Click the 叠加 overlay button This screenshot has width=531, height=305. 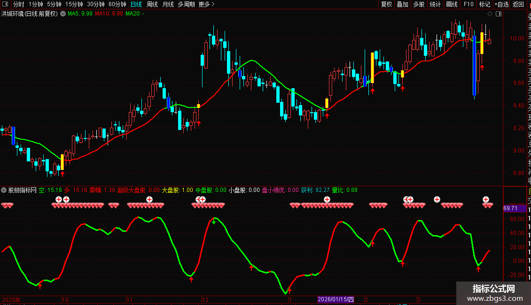403,4
